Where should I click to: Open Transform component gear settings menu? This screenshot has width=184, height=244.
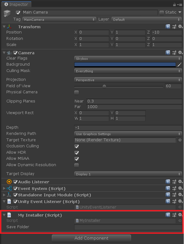pyautogui.click(x=180, y=27)
